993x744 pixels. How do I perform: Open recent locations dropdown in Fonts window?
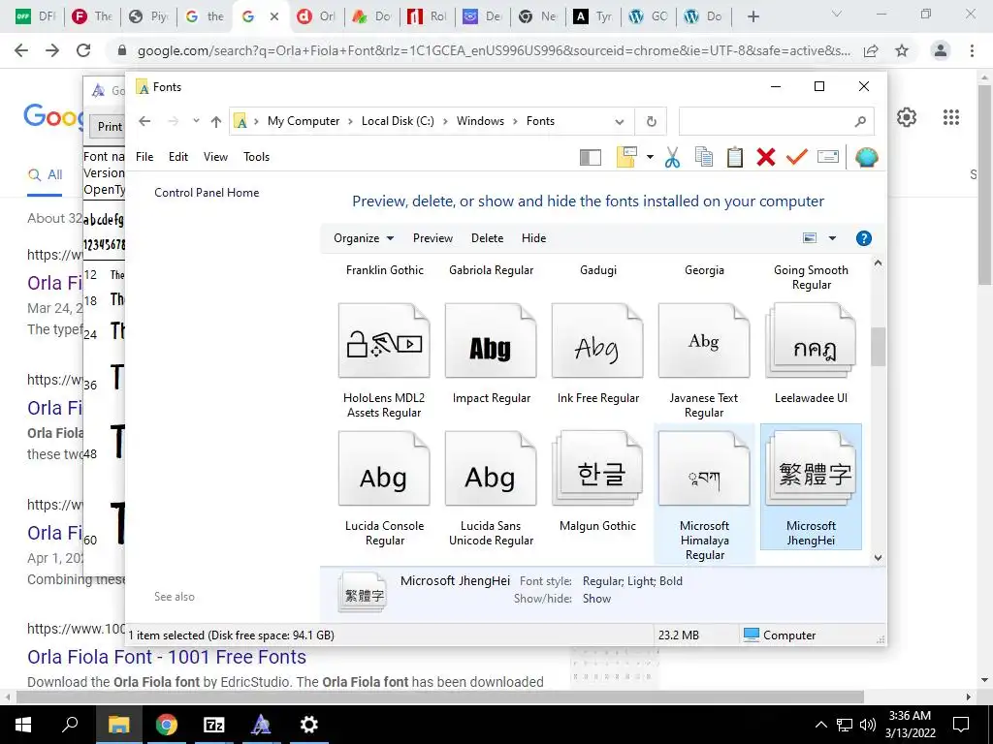coord(196,121)
